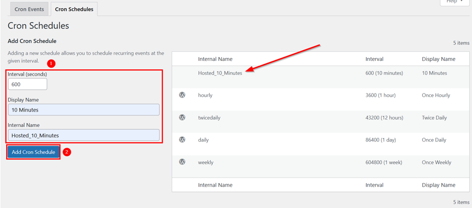Click the WordPress icon beside hourly
The image size is (472, 208).
[182, 95]
